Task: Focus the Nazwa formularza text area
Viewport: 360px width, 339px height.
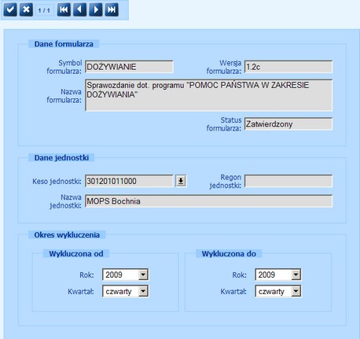Action: (209, 95)
